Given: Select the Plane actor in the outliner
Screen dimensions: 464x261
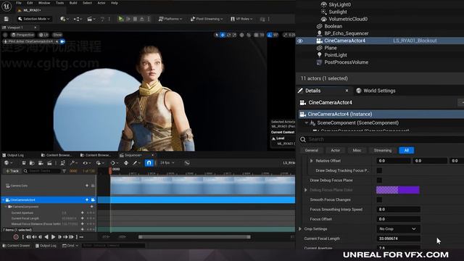Looking at the screenshot, I should pos(331,48).
